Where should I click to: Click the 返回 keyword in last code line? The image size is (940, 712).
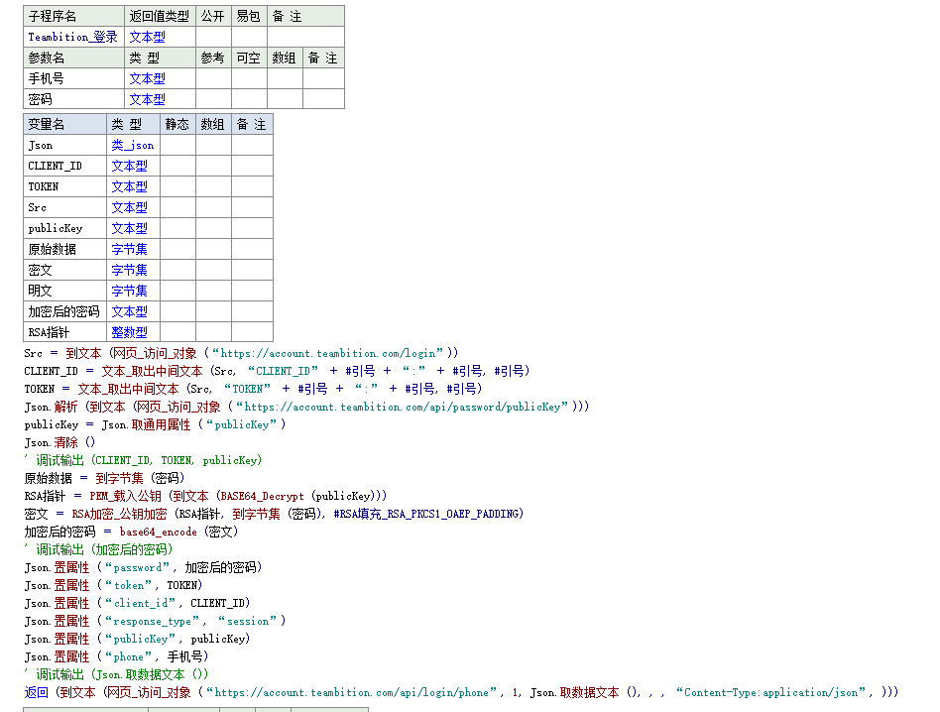36,692
